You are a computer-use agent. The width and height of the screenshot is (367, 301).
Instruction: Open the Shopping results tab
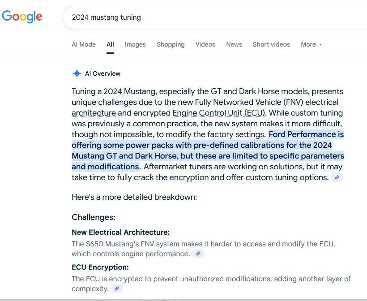coord(171,44)
